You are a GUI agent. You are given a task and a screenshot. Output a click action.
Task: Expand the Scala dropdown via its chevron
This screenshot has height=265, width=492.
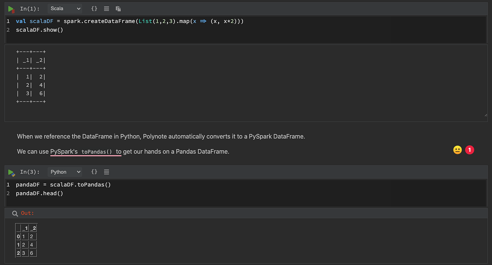(x=78, y=8)
